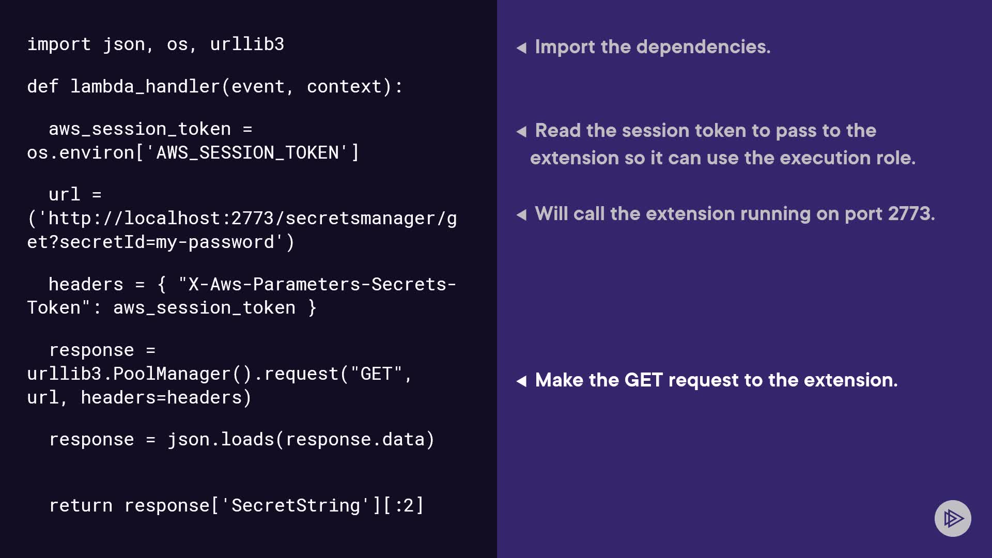
Task: Click the 'url =' assignment line
Action: 75,195
